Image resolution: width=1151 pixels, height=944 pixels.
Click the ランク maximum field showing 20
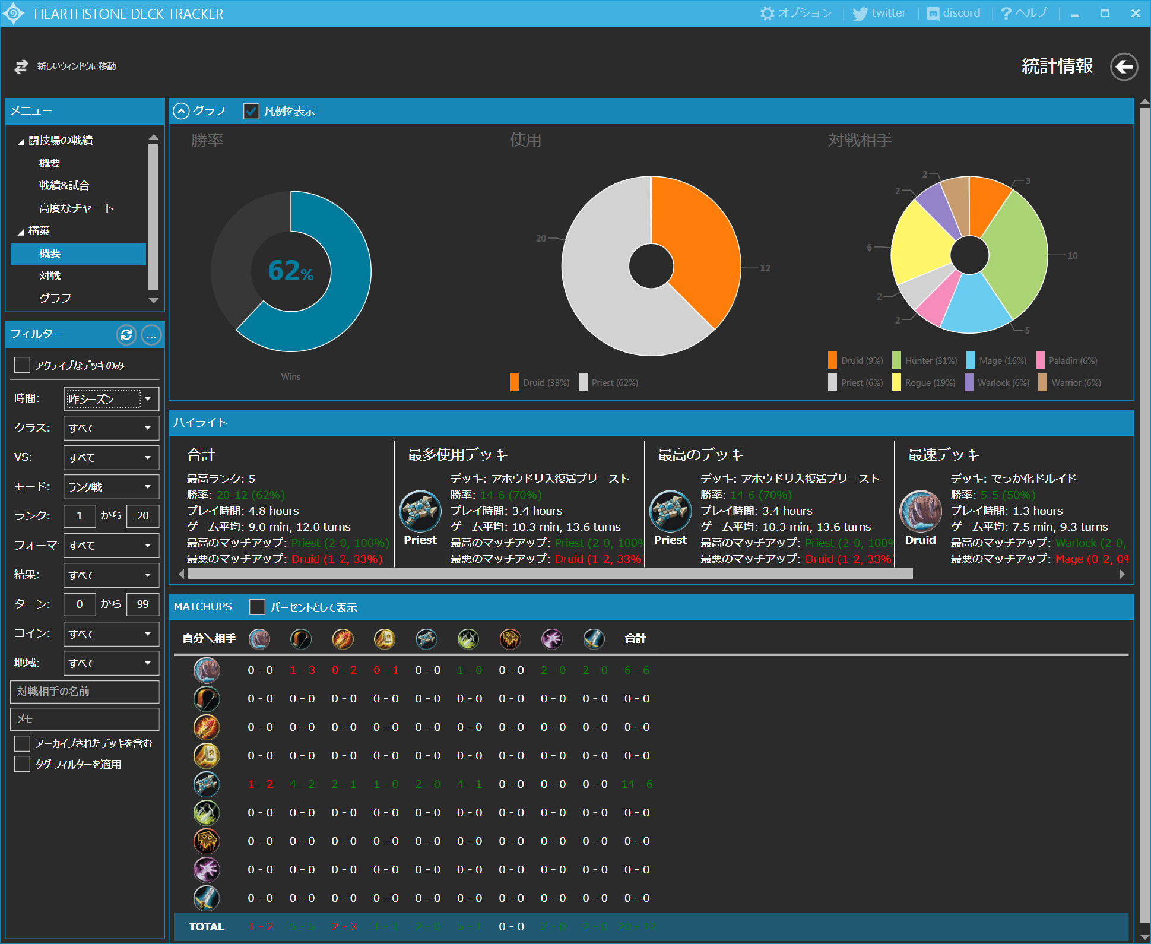142,515
